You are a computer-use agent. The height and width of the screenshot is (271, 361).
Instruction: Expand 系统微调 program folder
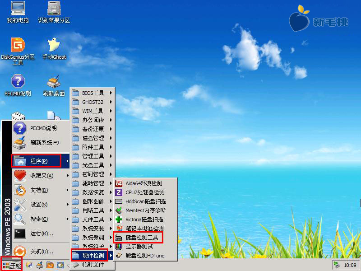click(93, 238)
